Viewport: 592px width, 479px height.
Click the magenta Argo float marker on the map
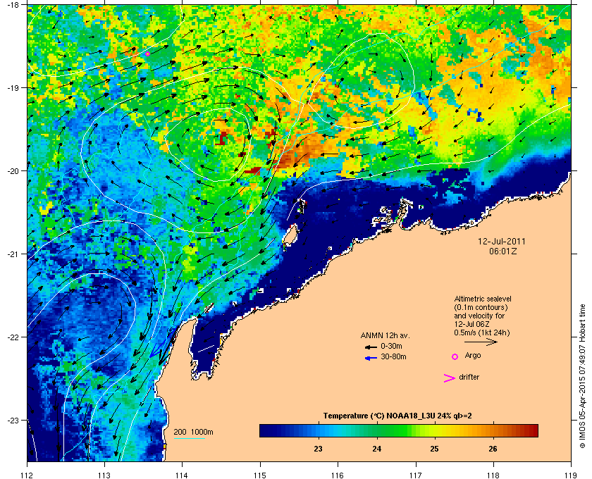point(147,54)
